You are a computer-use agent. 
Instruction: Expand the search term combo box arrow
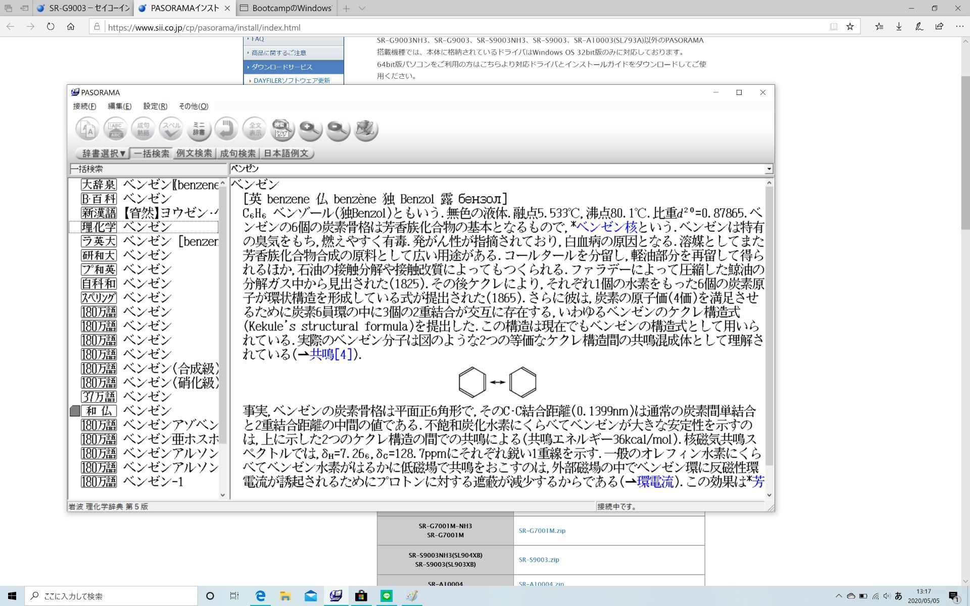pyautogui.click(x=768, y=169)
